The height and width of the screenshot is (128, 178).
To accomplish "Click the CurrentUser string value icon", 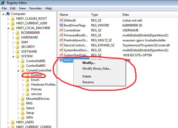I will [61, 30].
